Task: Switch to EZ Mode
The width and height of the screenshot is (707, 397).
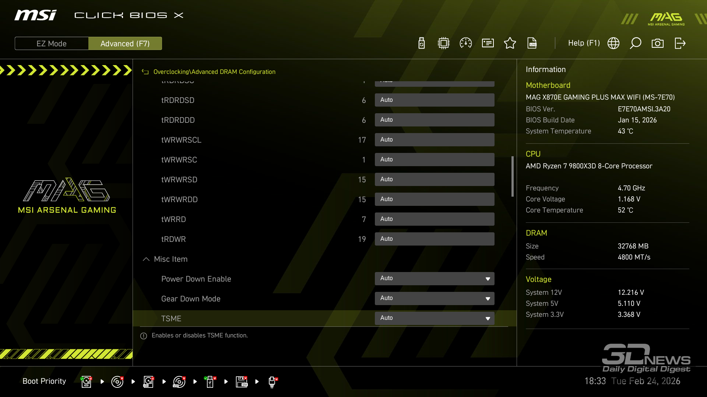Action: 52,43
